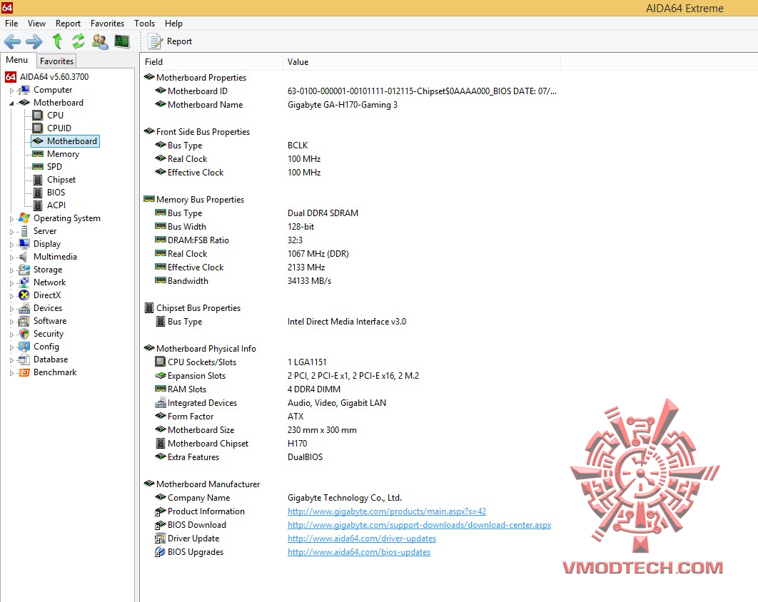Screen dimensions: 758x602
Task: Open the Product Information gigabyte.com link
Action: click(x=387, y=511)
